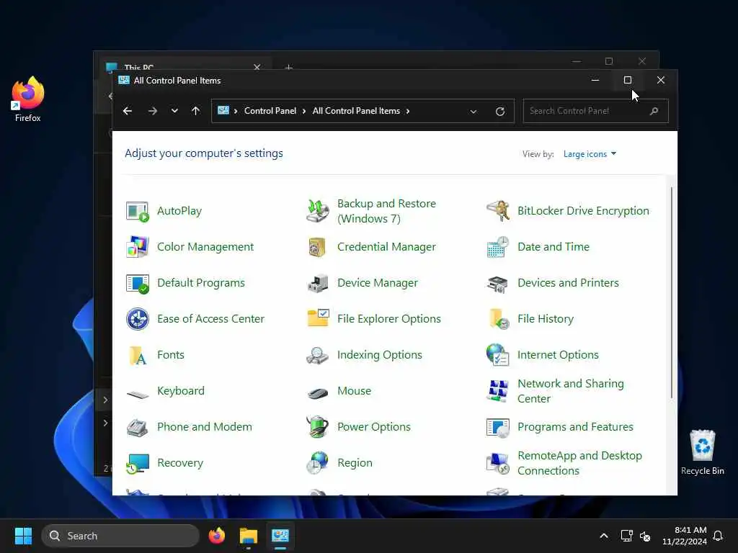The width and height of the screenshot is (738, 553).
Task: Click the search magnifier icon in Control Panel
Action: (x=654, y=112)
